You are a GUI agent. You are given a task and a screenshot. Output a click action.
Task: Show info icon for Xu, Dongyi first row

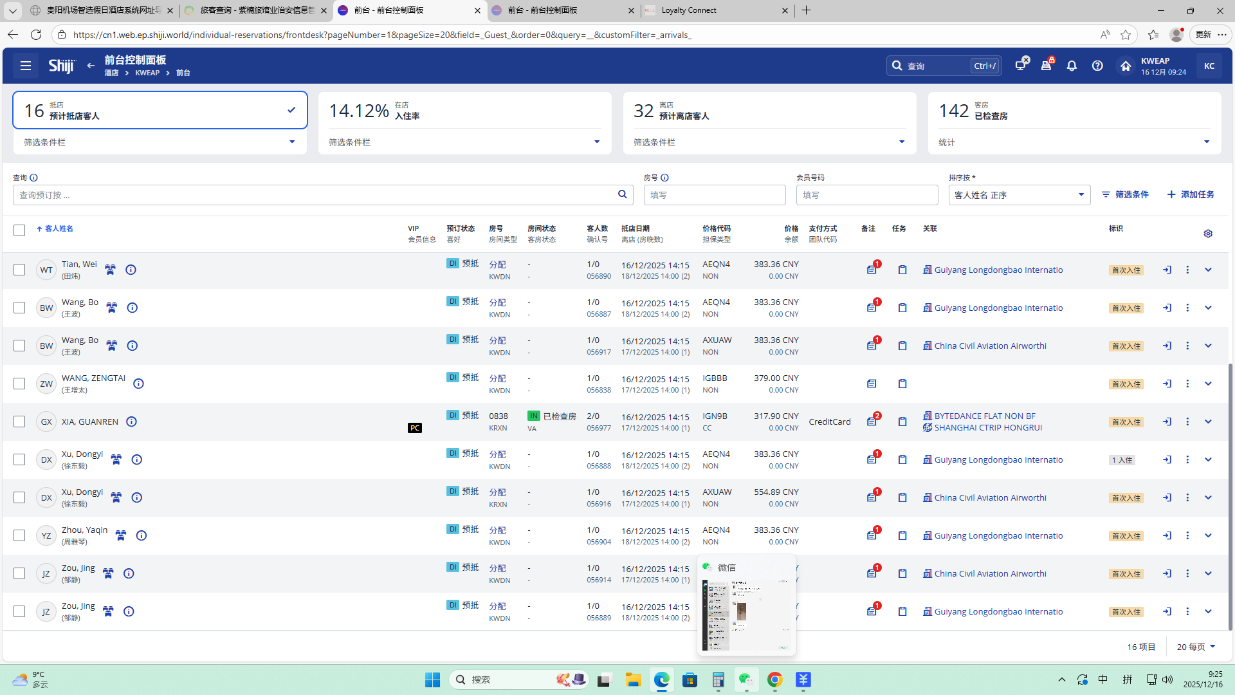point(137,459)
